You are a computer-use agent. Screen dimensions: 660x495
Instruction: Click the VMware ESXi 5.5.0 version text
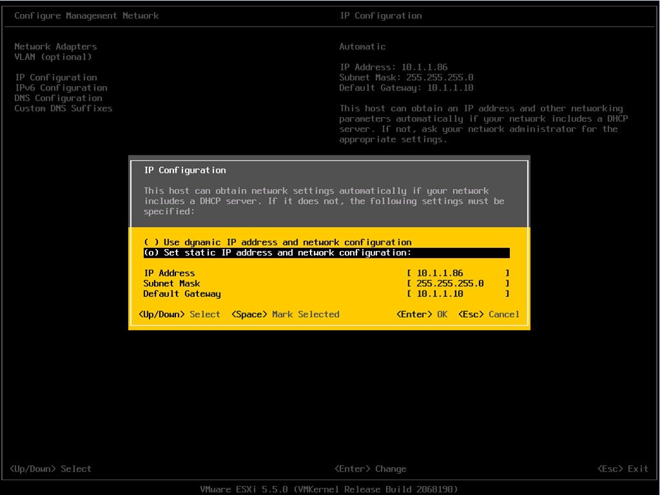329,489
